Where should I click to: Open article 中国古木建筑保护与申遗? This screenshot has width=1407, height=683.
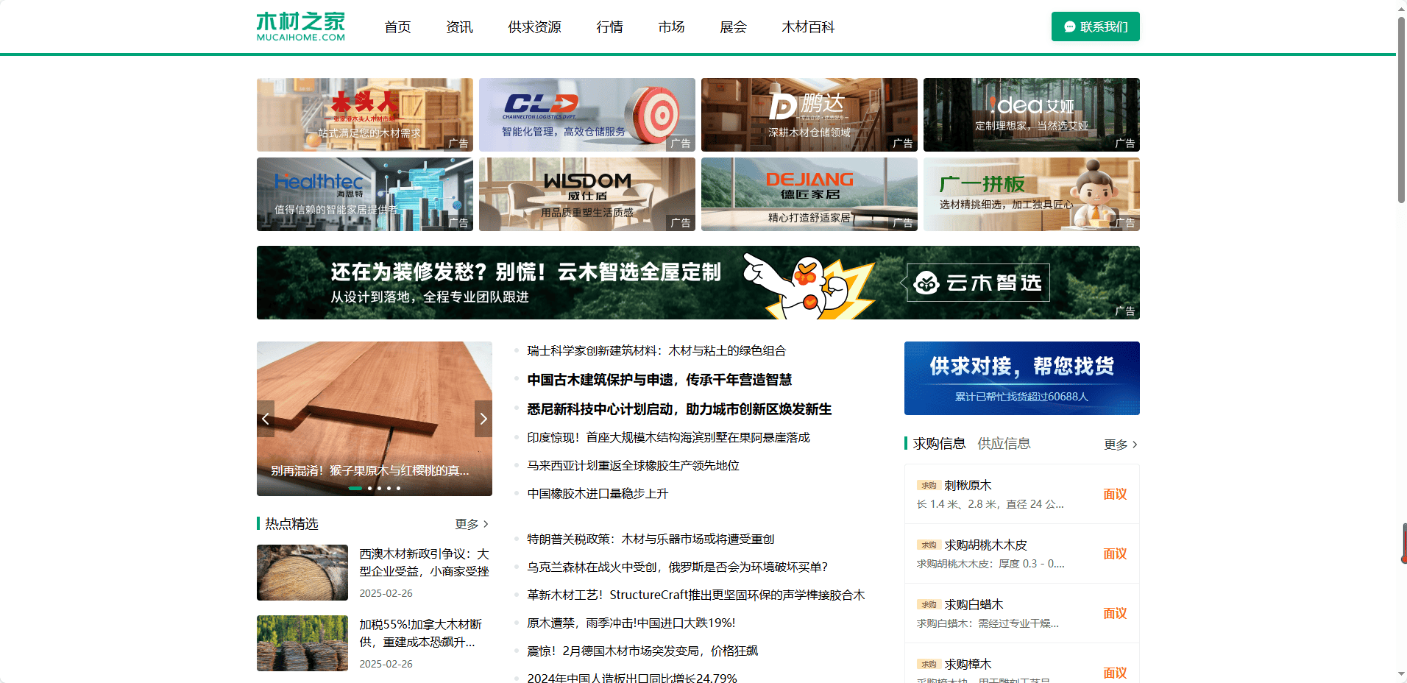659,380
